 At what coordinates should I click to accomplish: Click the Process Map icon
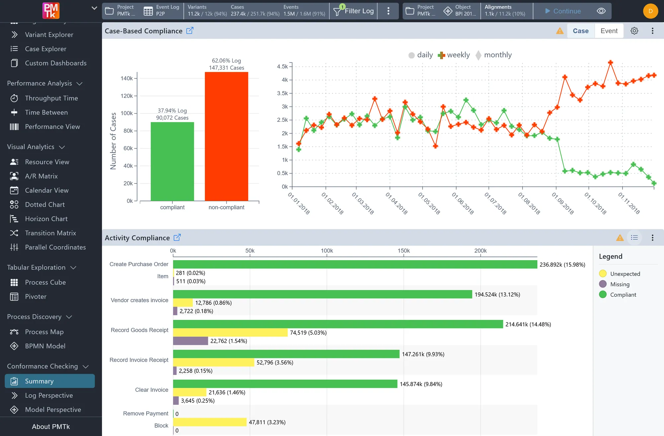(x=14, y=332)
